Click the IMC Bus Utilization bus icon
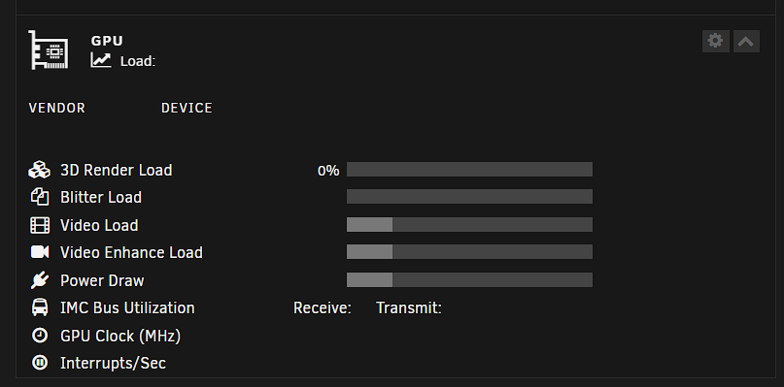 tap(40, 307)
